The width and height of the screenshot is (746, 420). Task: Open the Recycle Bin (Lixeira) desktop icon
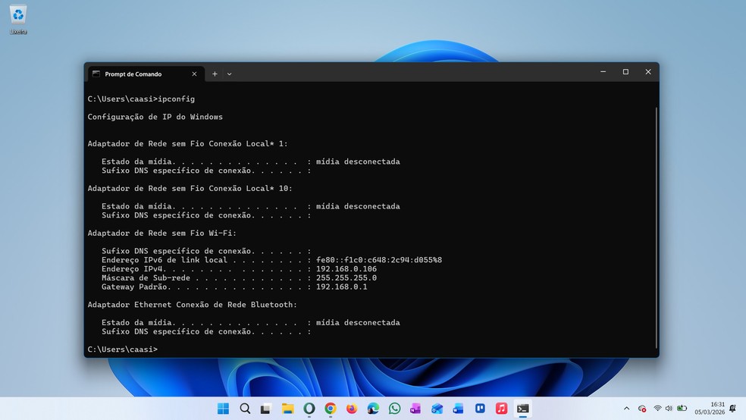[x=18, y=20]
